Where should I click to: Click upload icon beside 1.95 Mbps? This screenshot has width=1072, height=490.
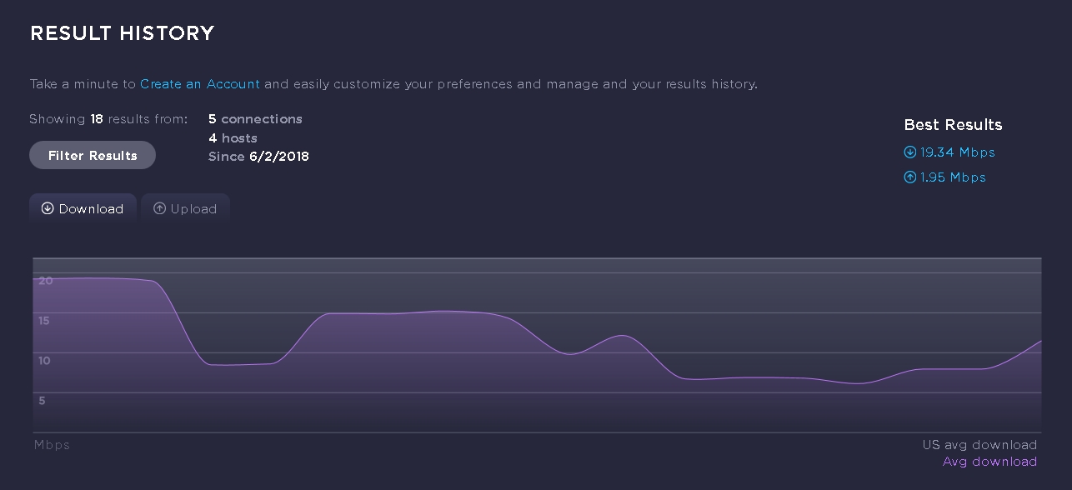910,177
